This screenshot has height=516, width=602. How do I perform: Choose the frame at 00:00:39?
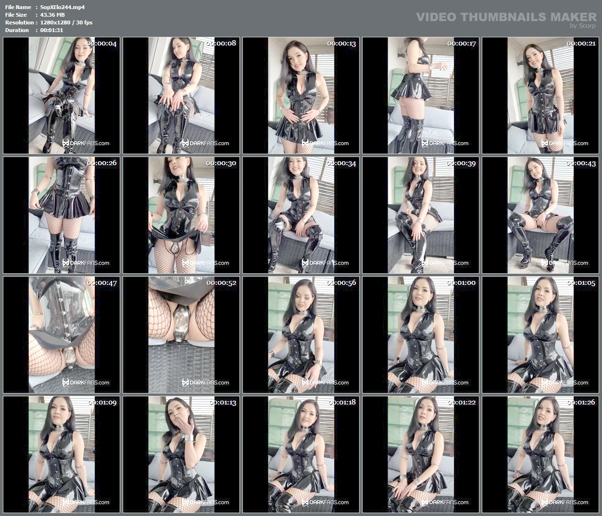point(420,215)
